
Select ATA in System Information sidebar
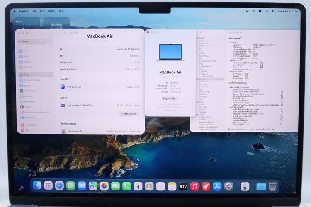point(201,41)
